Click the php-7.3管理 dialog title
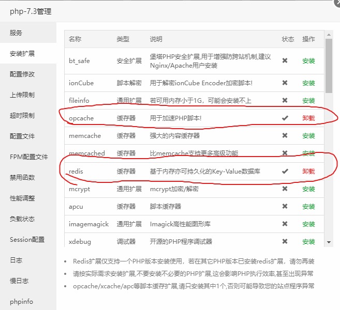The height and width of the screenshot is (310, 340). [x=31, y=11]
